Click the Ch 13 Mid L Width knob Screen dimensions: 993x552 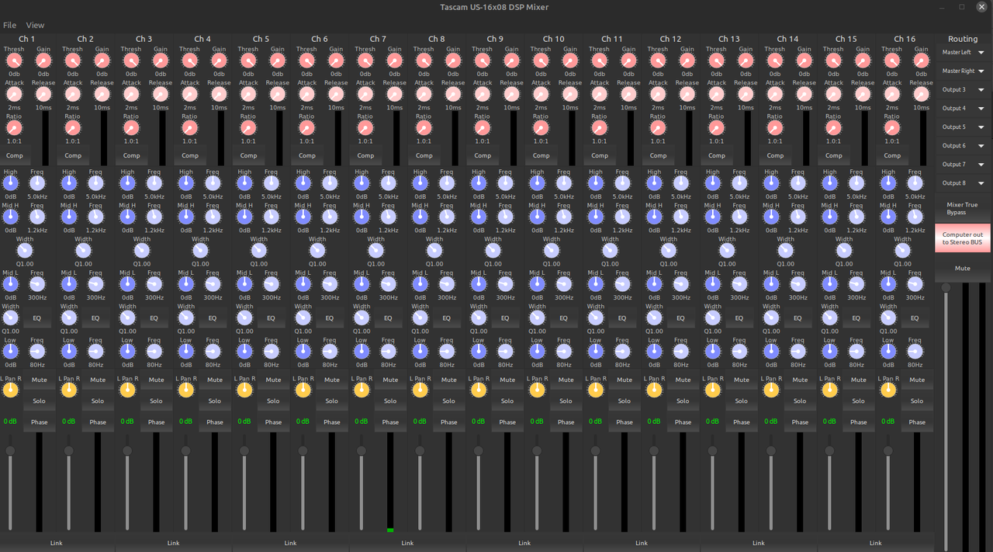click(x=713, y=318)
